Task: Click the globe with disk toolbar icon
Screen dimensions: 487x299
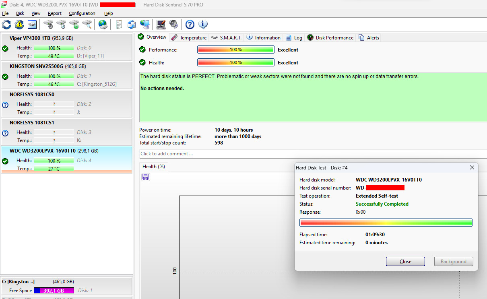Action: (103, 25)
